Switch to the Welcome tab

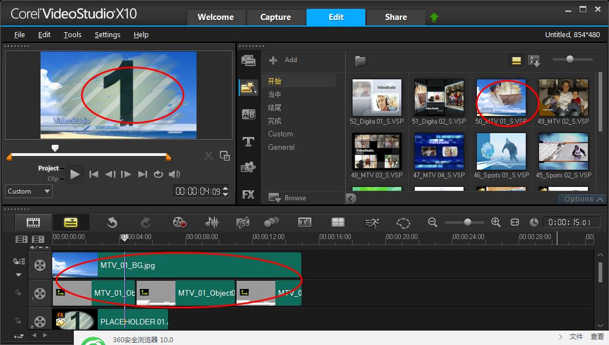tap(215, 17)
